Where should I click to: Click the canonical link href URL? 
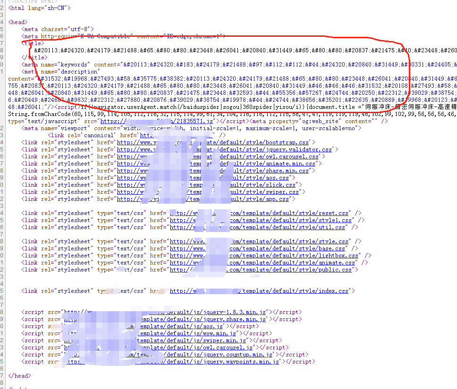176,135
